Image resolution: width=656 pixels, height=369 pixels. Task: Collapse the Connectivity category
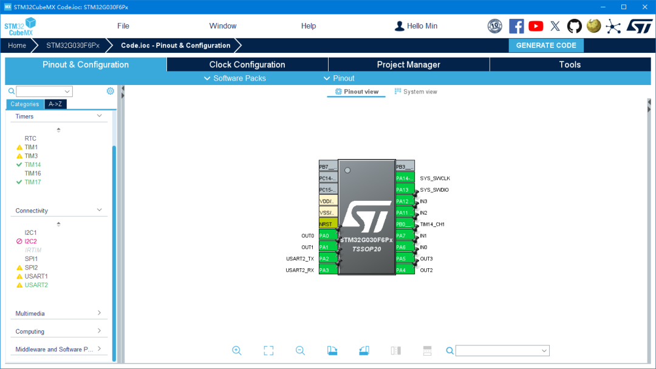coord(100,210)
